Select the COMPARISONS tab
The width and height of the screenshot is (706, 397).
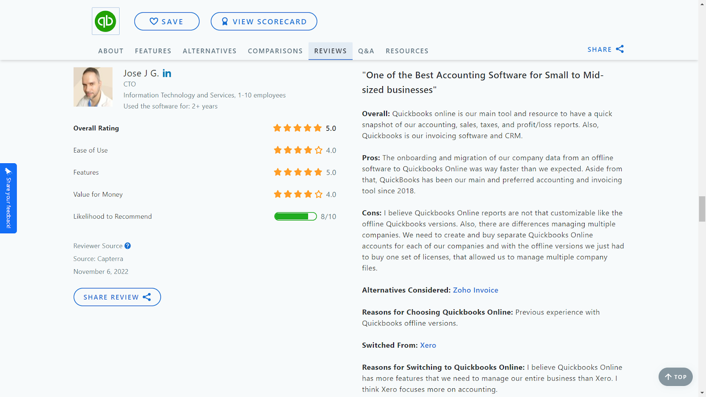[x=275, y=51]
